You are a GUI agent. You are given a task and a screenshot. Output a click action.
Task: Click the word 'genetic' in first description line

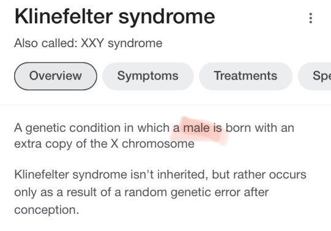click(x=45, y=129)
